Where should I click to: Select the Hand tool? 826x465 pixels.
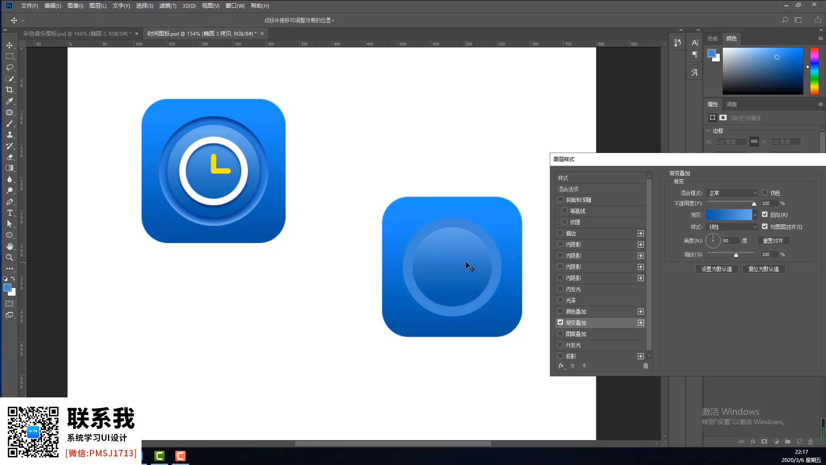[9, 246]
